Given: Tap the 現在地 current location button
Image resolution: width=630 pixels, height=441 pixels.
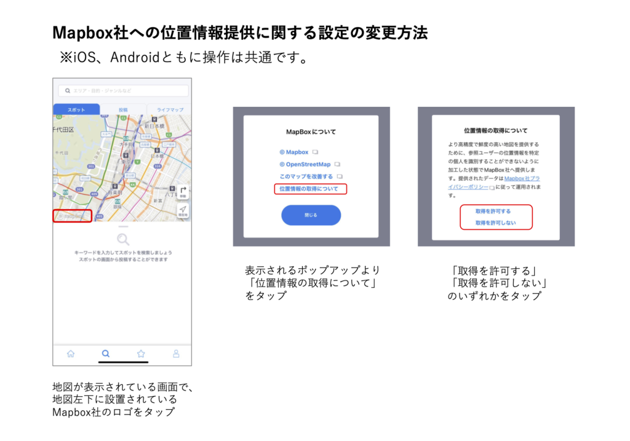Looking at the screenshot, I should point(183,211).
